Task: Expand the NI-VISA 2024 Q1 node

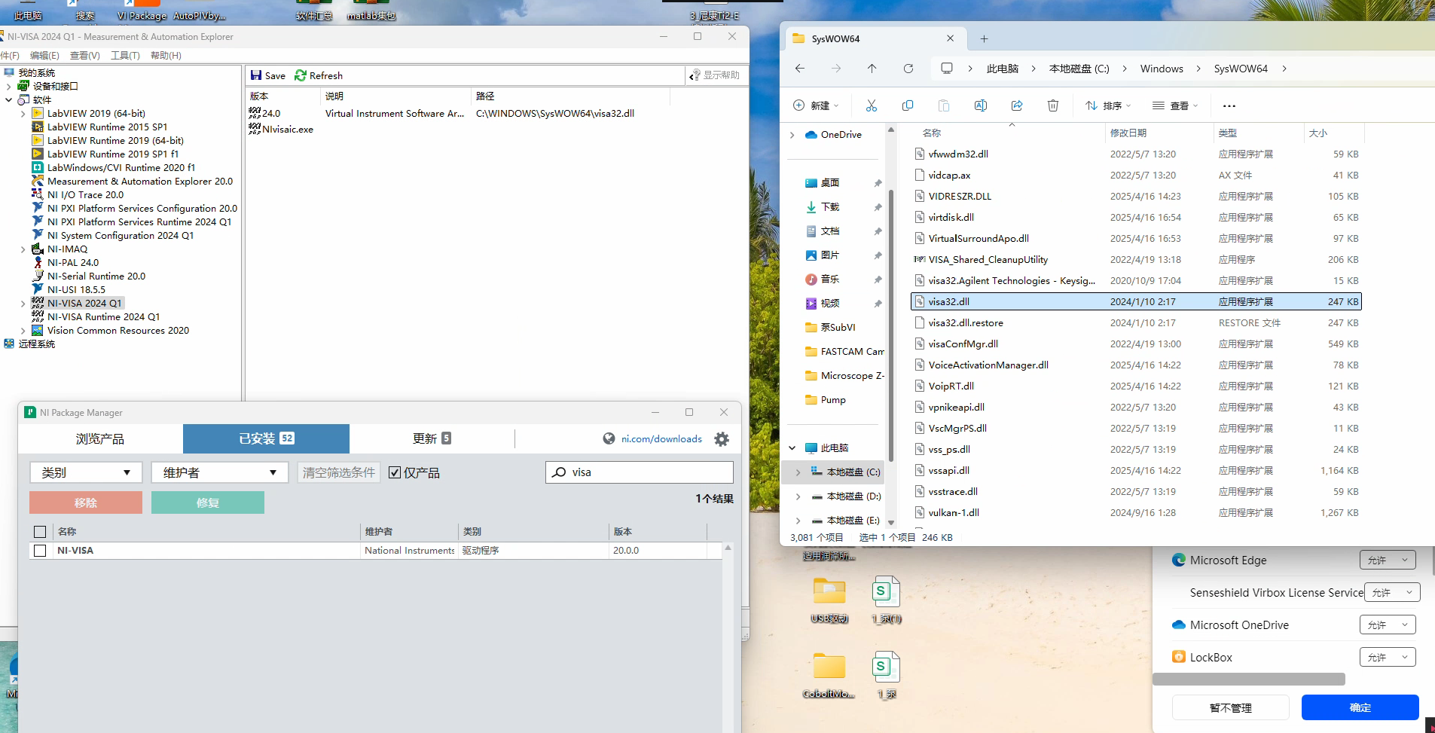Action: tap(23, 304)
